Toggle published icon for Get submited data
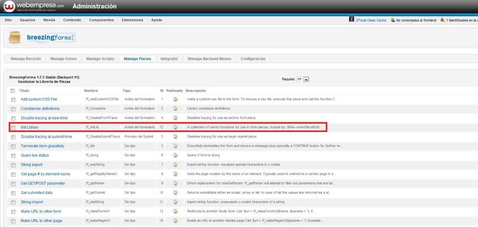478x227 pixels. [176, 193]
